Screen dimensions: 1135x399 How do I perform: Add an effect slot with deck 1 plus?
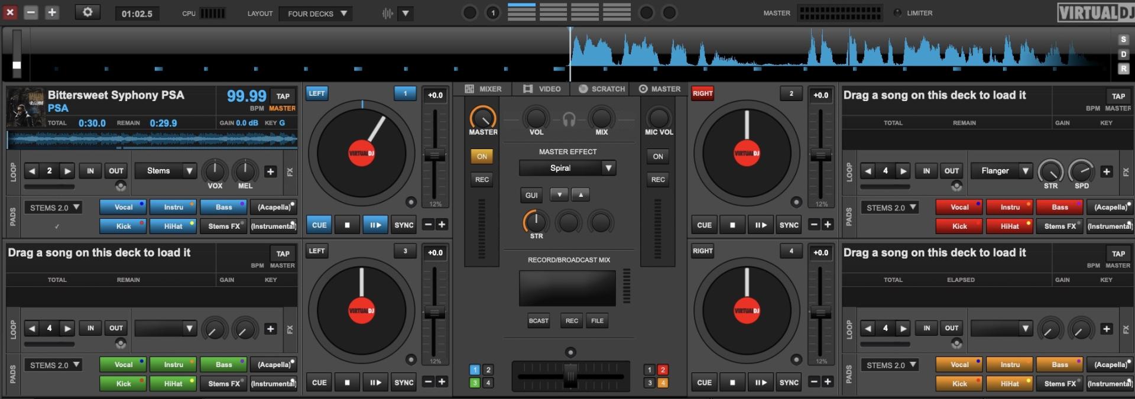(271, 171)
